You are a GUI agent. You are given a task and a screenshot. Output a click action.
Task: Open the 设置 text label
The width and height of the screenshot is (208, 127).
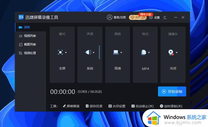coord(157,17)
